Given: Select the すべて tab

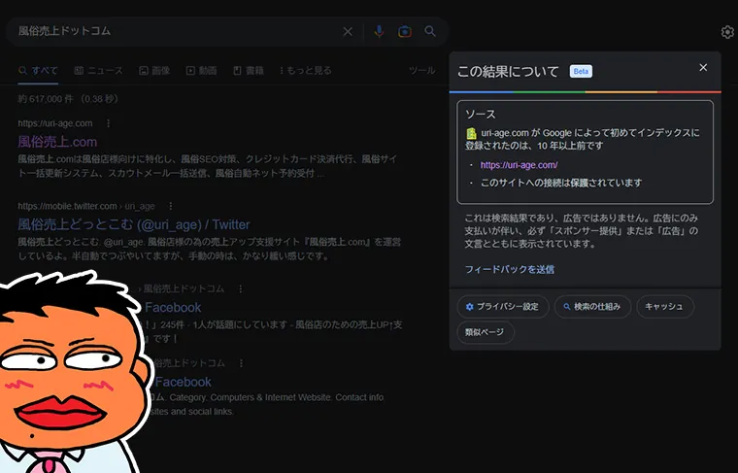Looking at the screenshot, I should (38, 71).
